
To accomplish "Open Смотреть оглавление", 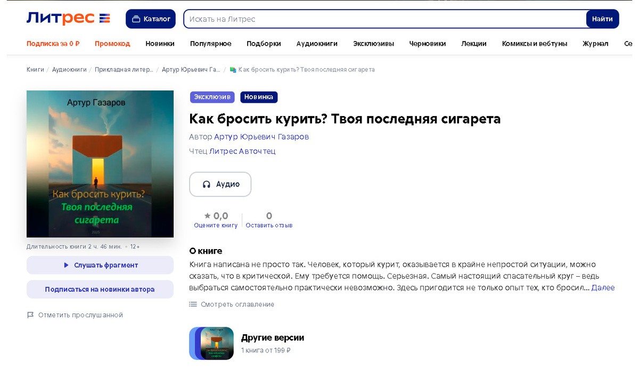I will (x=232, y=304).
